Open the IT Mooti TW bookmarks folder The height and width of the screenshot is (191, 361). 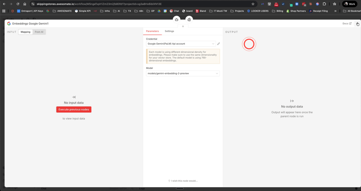[x=218, y=11]
